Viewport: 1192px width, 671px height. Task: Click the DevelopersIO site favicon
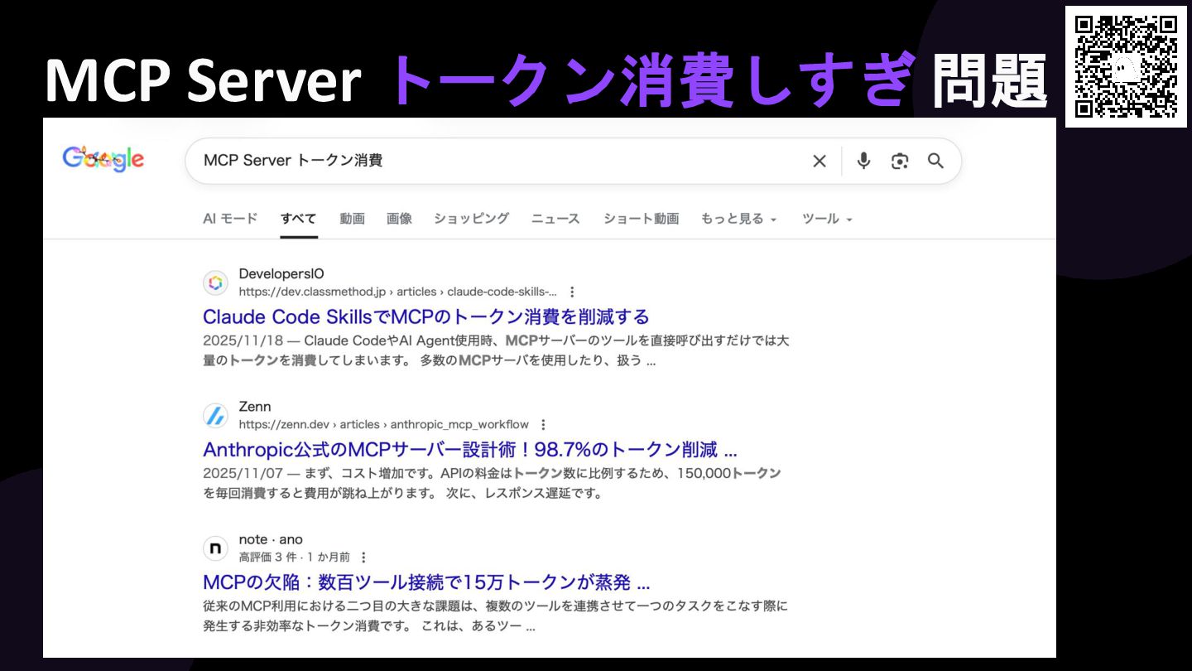[216, 282]
